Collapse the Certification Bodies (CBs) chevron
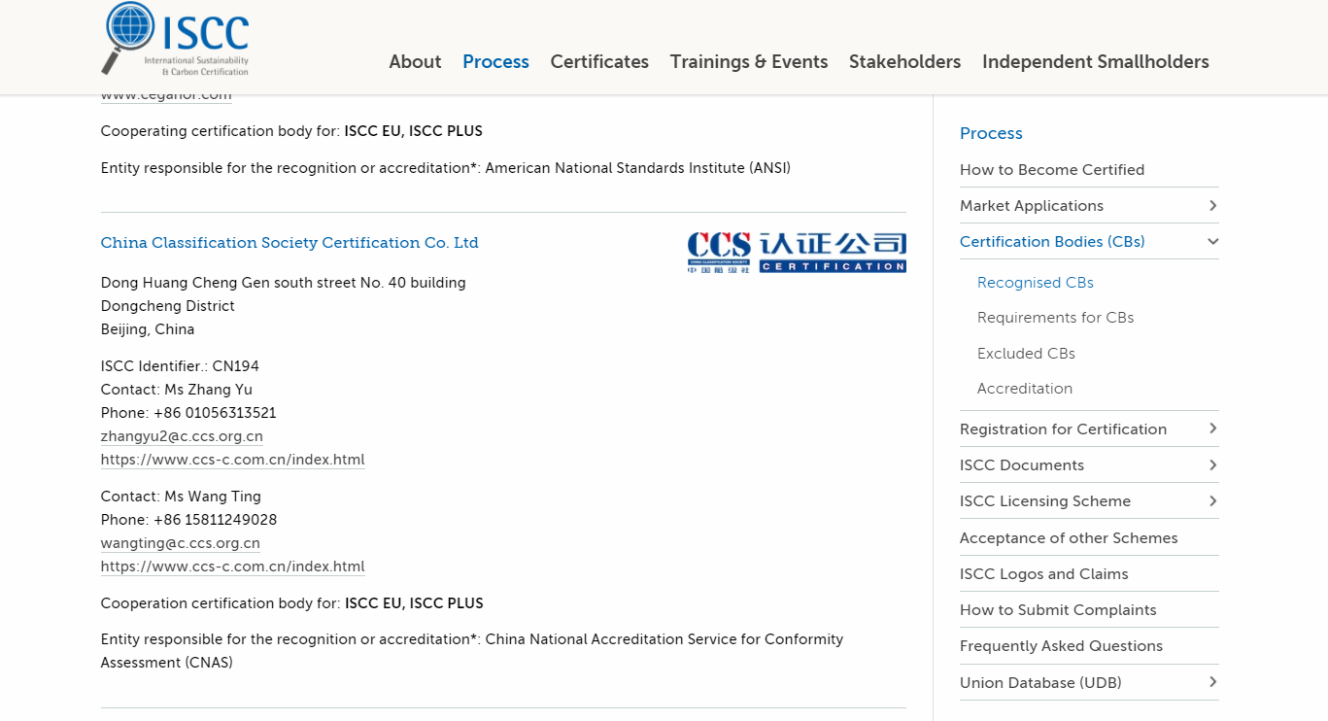Viewport: 1328px width, 721px height. 1212,242
